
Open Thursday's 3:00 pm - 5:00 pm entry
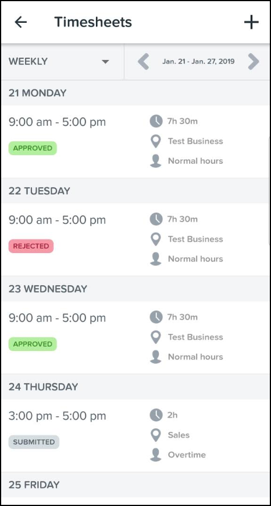(58, 416)
